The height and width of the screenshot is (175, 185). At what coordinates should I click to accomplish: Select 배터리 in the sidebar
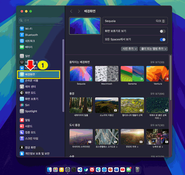click(26, 47)
